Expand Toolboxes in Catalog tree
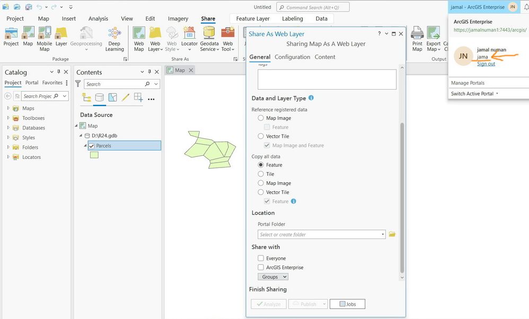The width and height of the screenshot is (529, 319). tap(8, 118)
